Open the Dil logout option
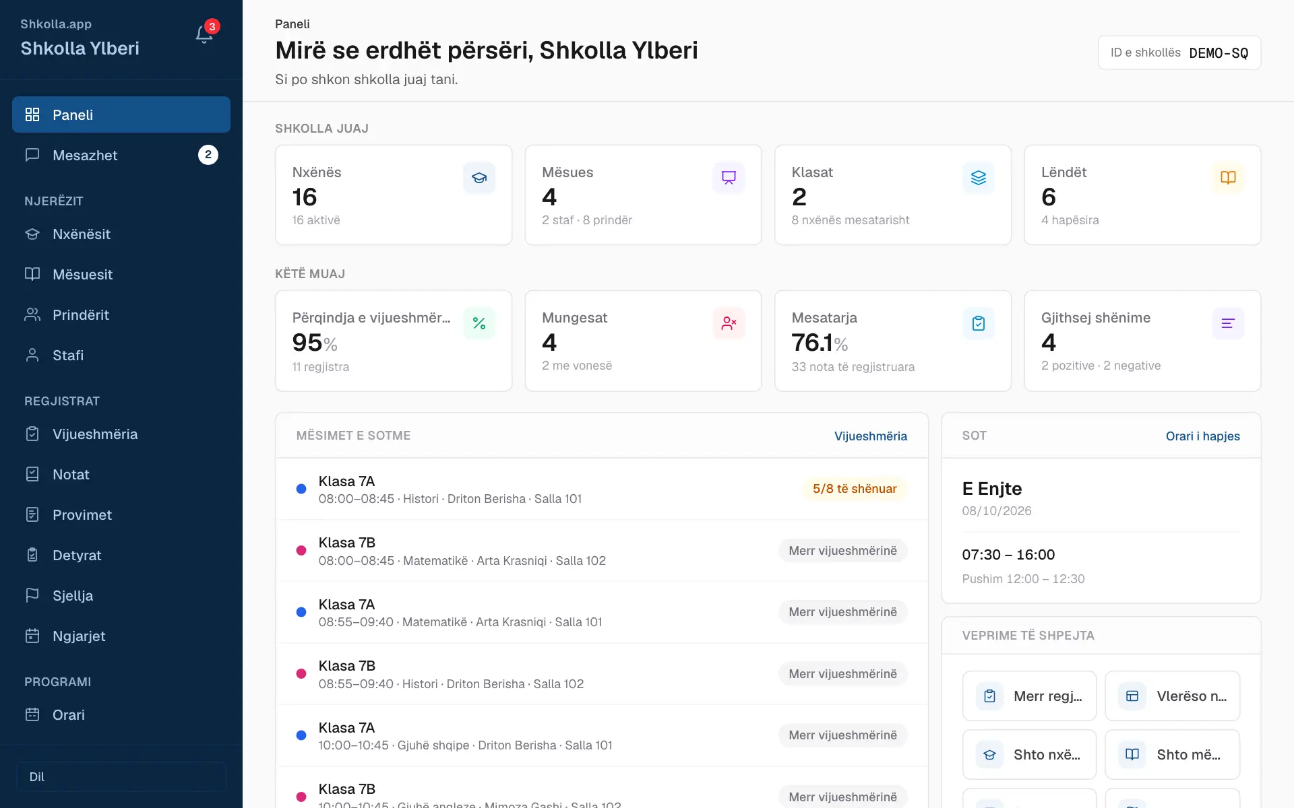The height and width of the screenshot is (808, 1294). coord(121,776)
